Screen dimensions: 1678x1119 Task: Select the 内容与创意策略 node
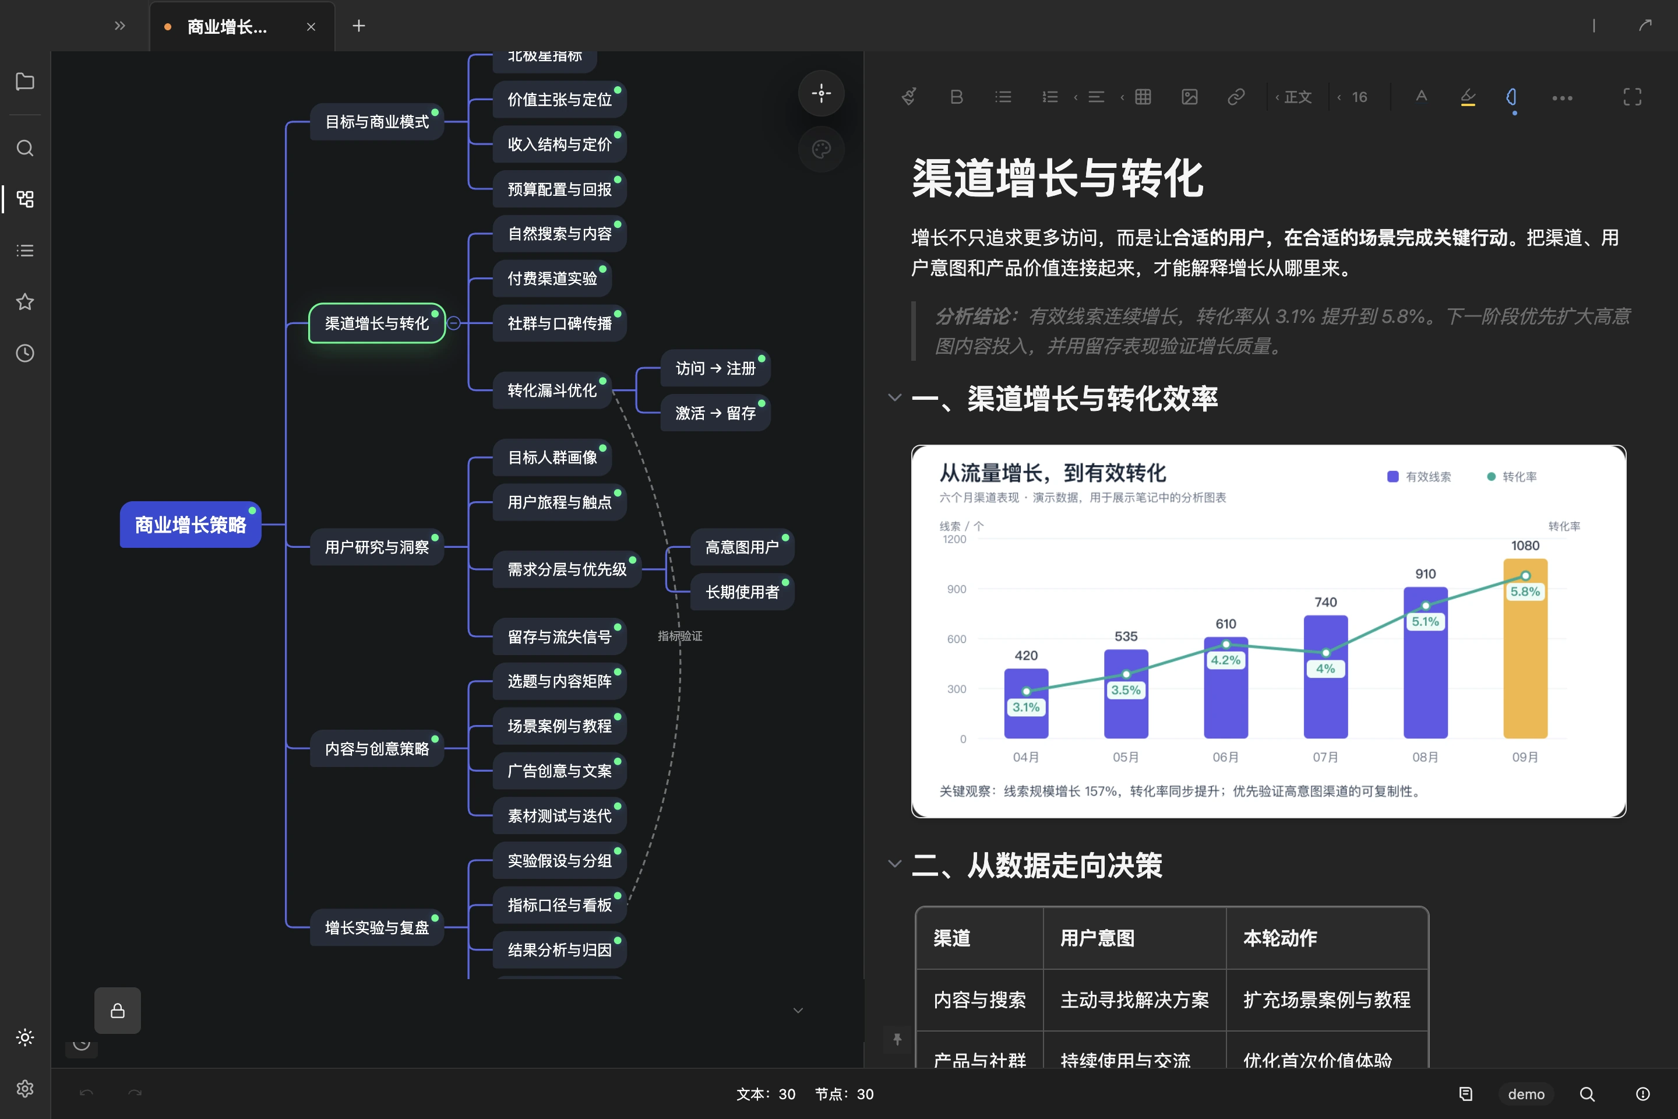tap(377, 748)
